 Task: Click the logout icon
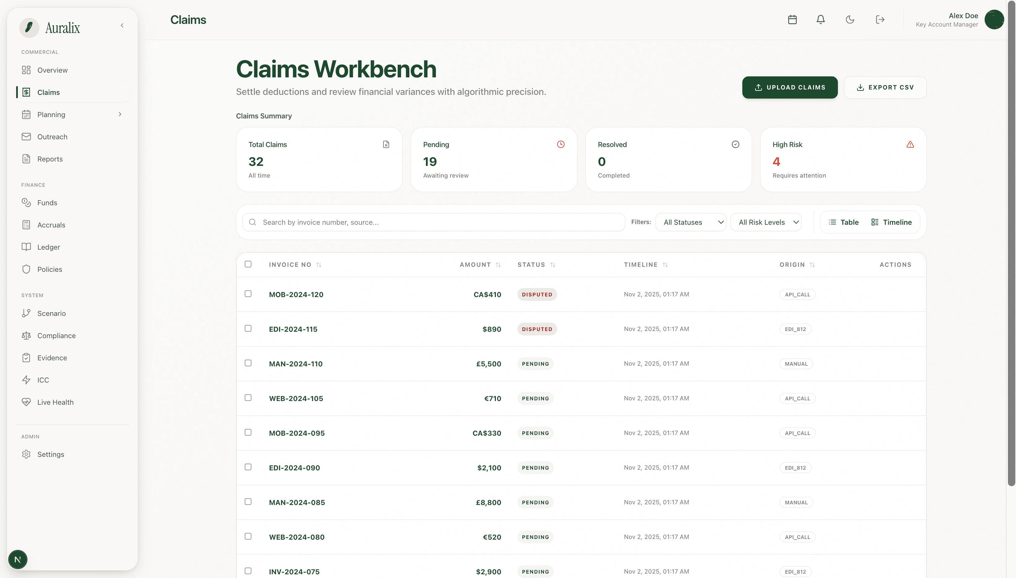[x=880, y=20]
